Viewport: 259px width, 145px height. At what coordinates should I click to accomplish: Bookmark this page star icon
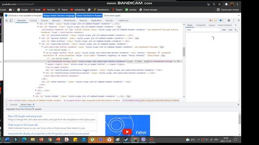[x=219, y=4]
